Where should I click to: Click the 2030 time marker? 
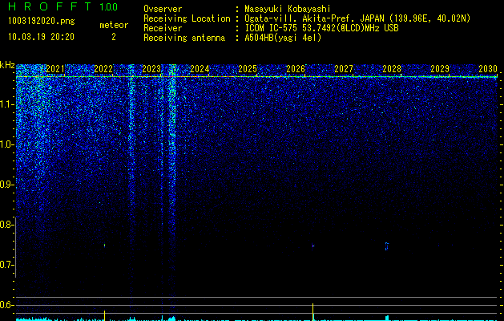pyautogui.click(x=488, y=68)
